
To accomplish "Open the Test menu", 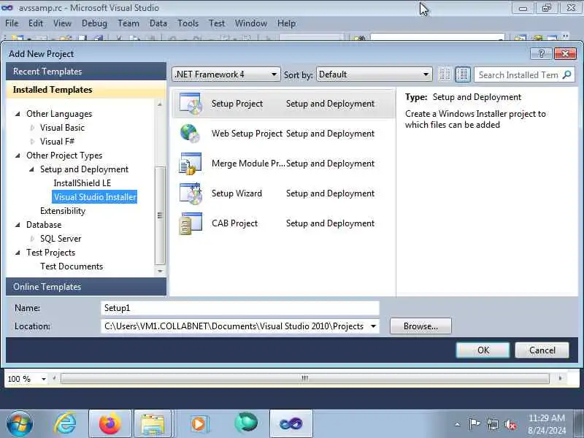I will click(x=217, y=23).
